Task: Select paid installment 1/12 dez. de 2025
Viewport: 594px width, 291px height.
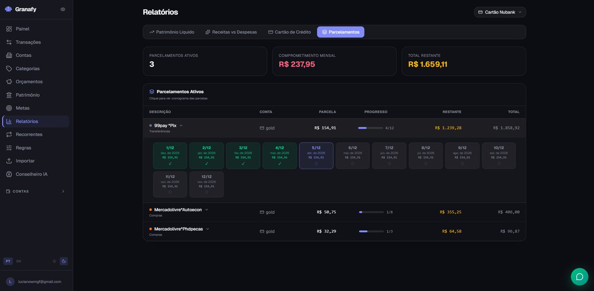Action: pos(170,156)
